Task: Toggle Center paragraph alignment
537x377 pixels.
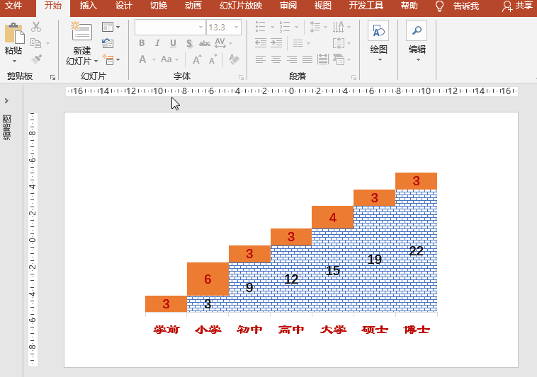Action: [276, 59]
